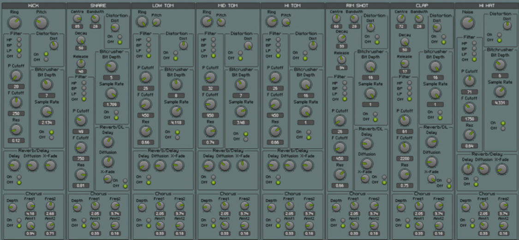519x240 pixels.
Task: Adjust the Hi Tom reverb Delay knob
Action: click(x=274, y=165)
